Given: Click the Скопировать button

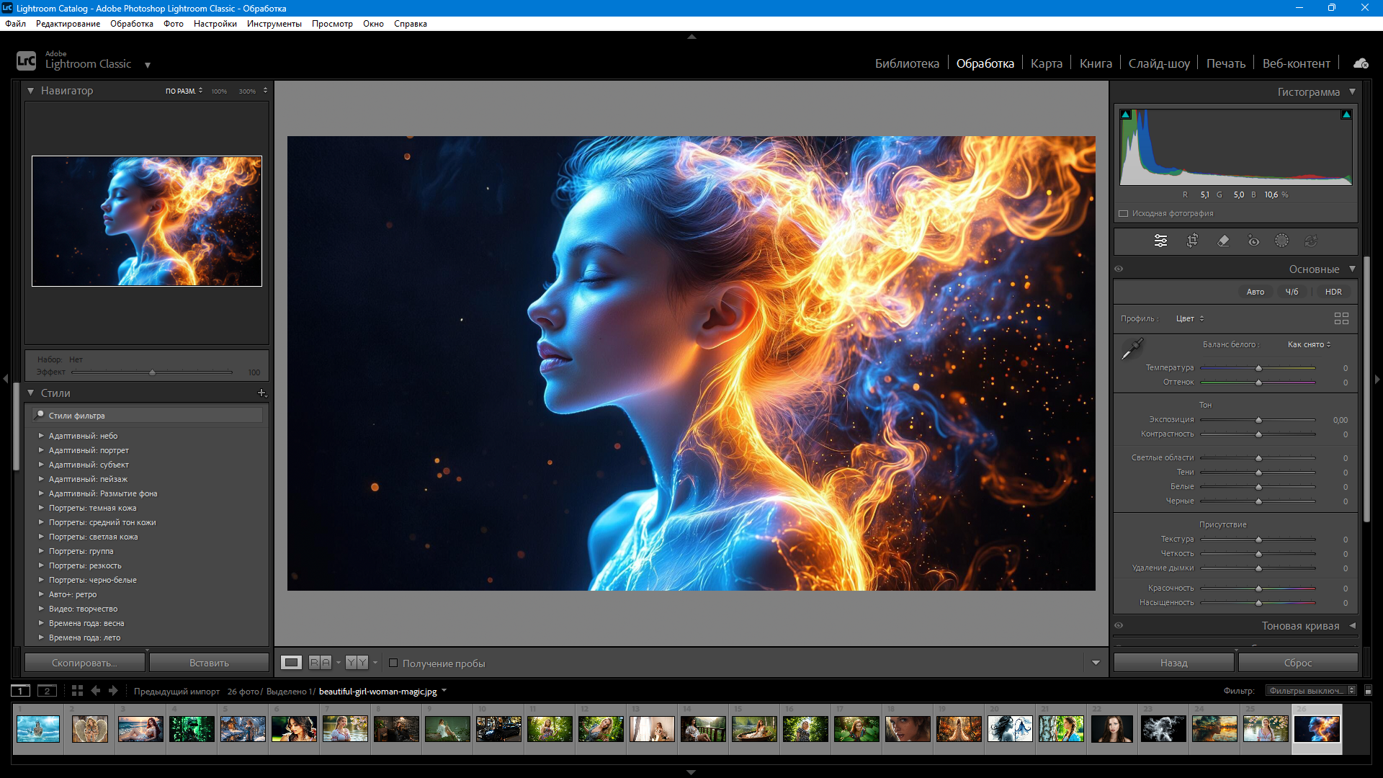Looking at the screenshot, I should click(x=84, y=663).
